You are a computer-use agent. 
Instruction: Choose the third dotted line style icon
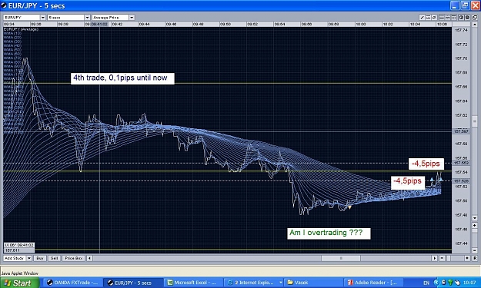click(x=454, y=18)
